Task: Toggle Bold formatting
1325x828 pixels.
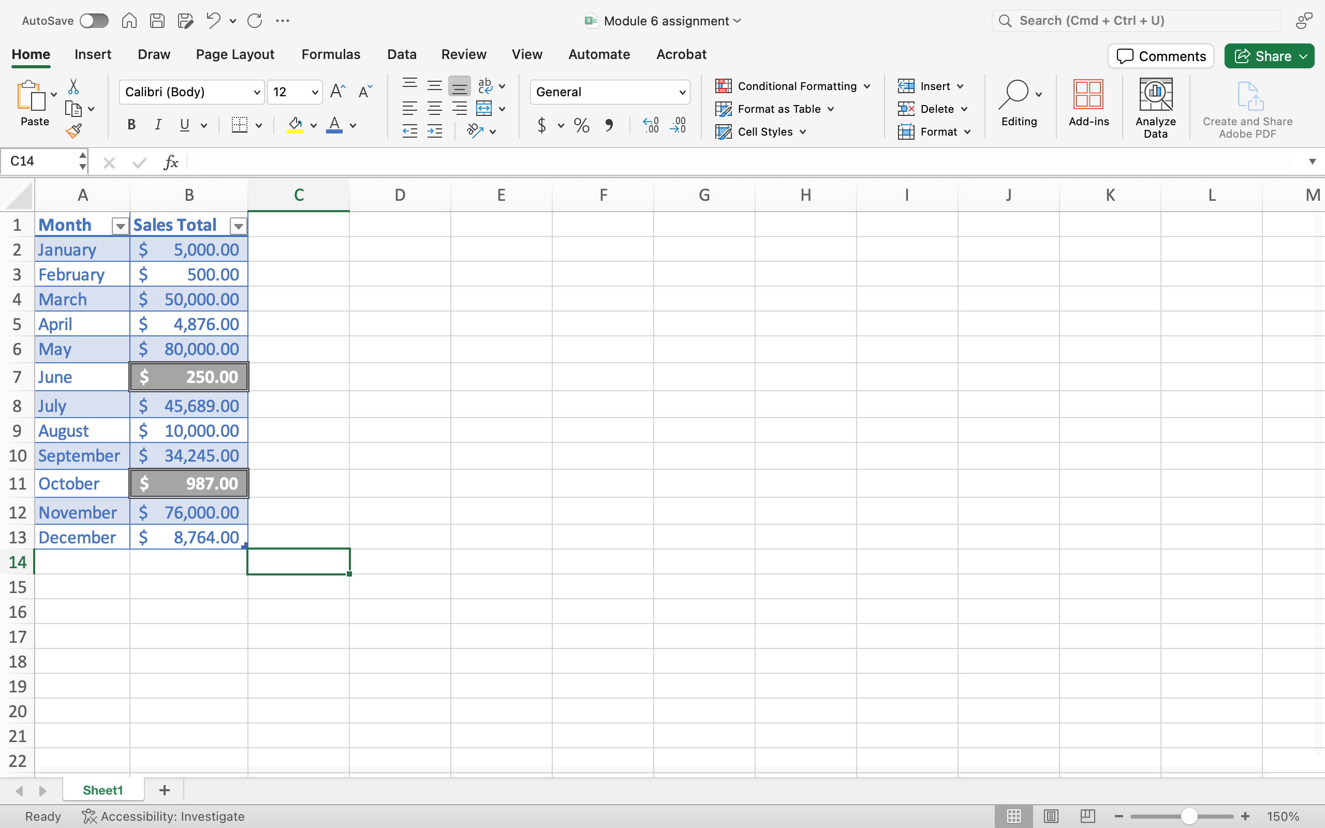Action: tap(131, 125)
